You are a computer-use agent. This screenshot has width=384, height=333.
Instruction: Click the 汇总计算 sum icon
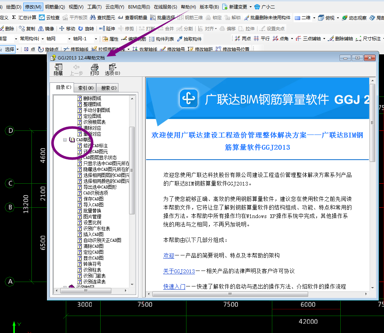click(14, 17)
